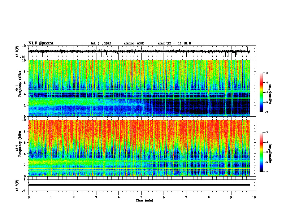Click the time-axis tick label "2"
Screen dimensions: 286x221
point(74,197)
